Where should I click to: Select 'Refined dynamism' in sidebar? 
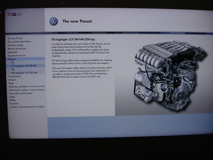tap(17, 49)
